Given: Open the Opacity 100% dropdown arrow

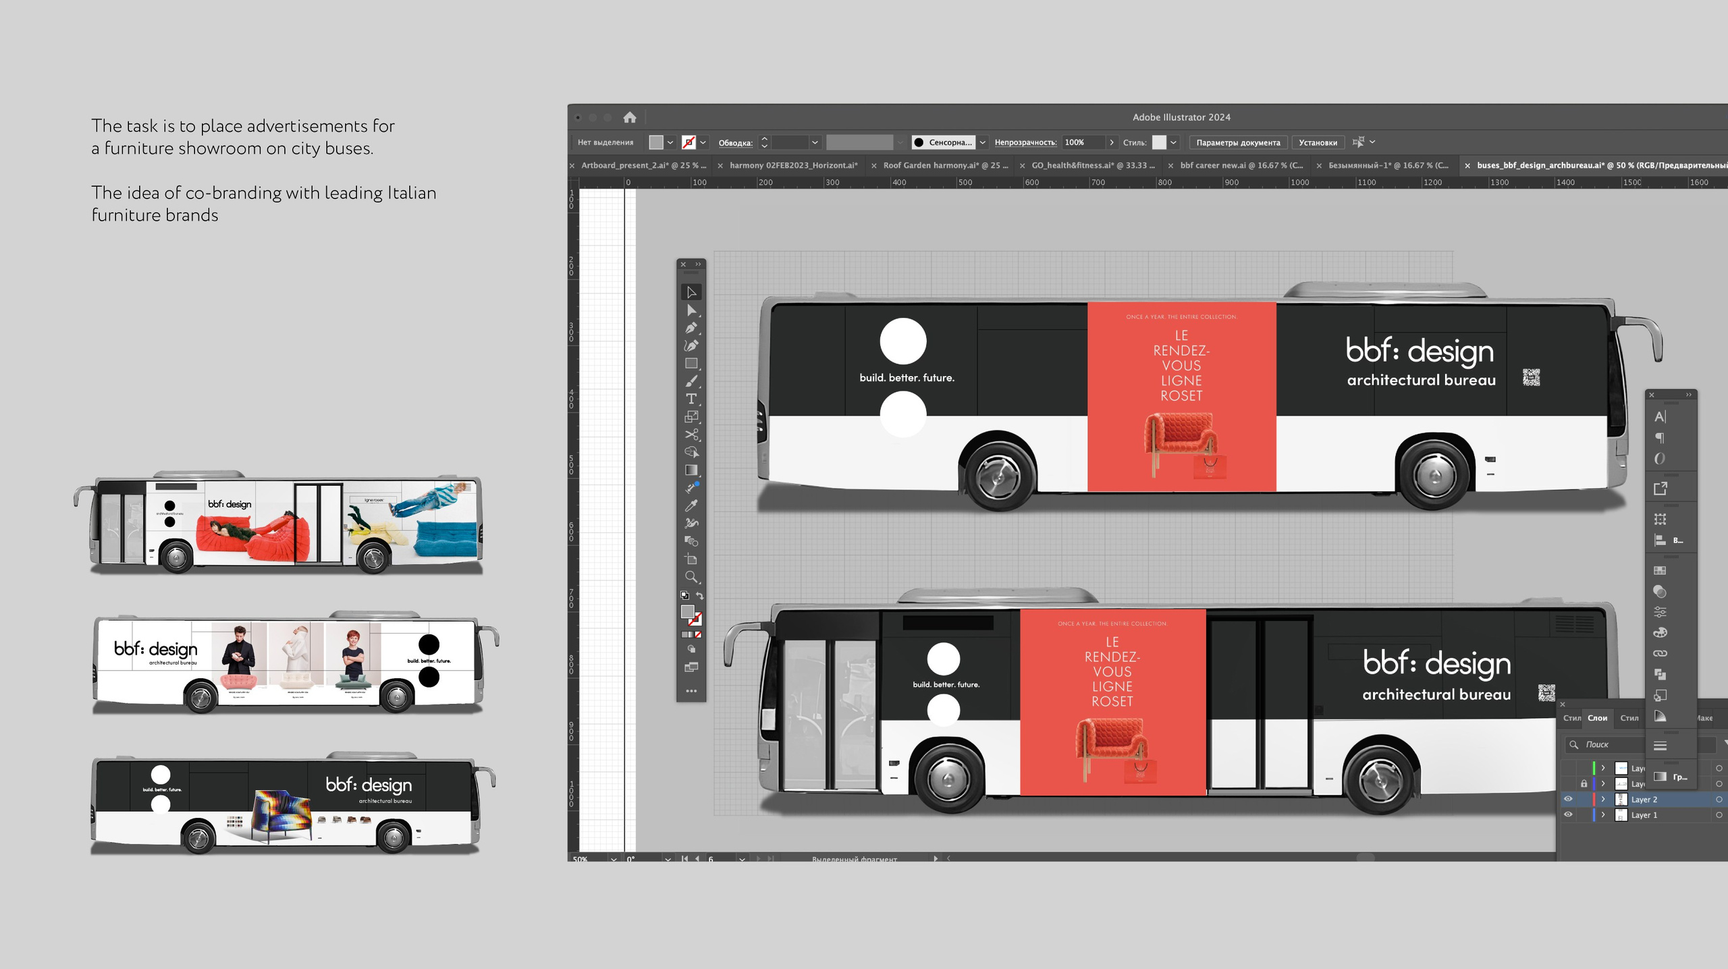Looking at the screenshot, I should (1111, 142).
